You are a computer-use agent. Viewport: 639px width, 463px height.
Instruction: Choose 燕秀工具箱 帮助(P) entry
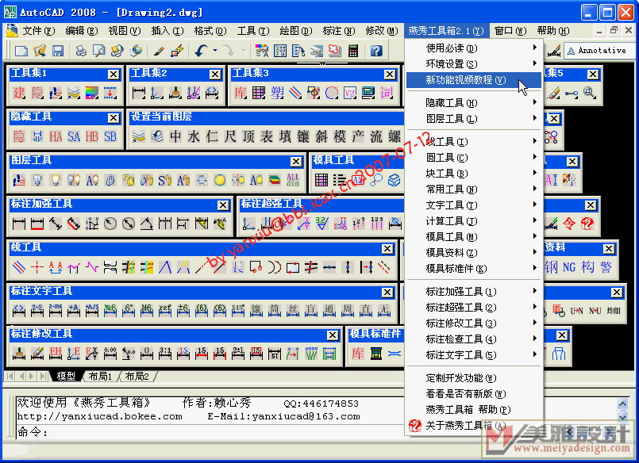pyautogui.click(x=475, y=410)
